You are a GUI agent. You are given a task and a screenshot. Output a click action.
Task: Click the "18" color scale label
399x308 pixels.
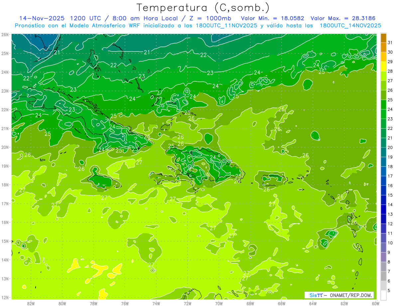(x=390, y=166)
